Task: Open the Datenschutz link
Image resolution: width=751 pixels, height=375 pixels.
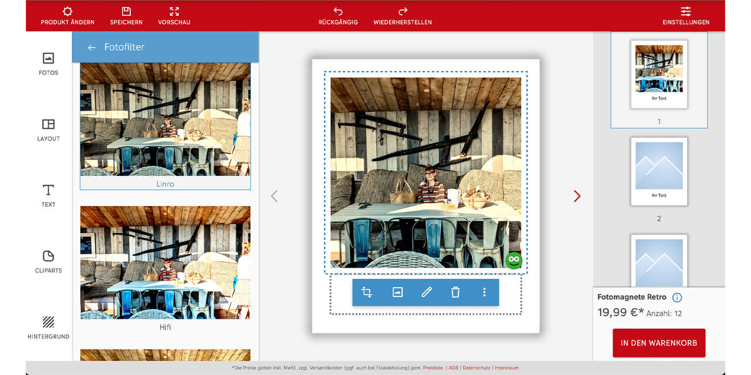Action: (476, 368)
